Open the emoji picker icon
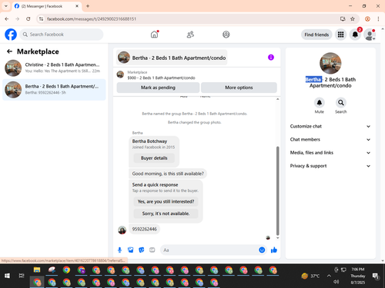385x288 pixels. point(262,250)
